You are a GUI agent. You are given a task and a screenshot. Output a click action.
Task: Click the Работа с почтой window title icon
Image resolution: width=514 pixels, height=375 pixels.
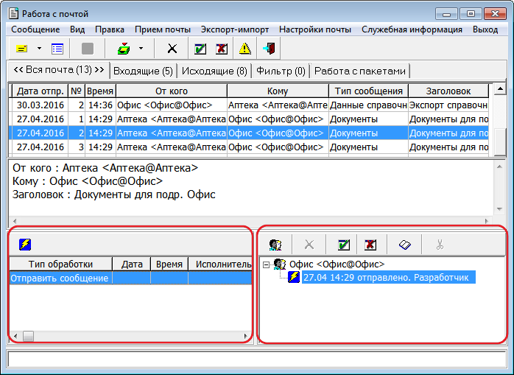pyautogui.click(x=13, y=14)
